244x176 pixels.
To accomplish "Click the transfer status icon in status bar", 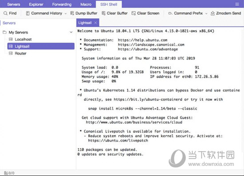I will pyautogui.click(x=6, y=173).
